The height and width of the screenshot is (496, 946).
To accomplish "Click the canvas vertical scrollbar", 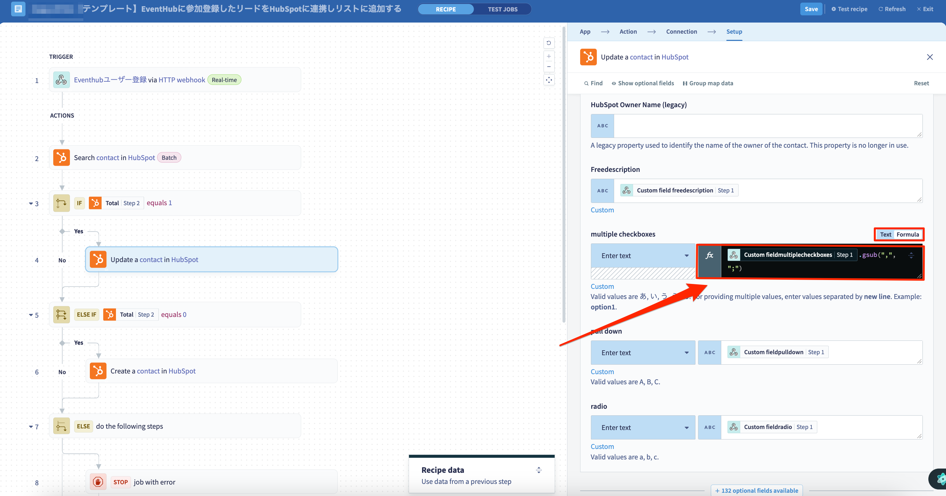I will pyautogui.click(x=564, y=174).
